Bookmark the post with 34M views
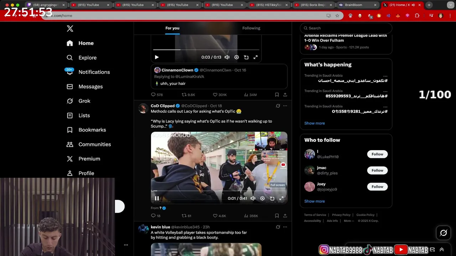456x256 pixels. (x=277, y=95)
